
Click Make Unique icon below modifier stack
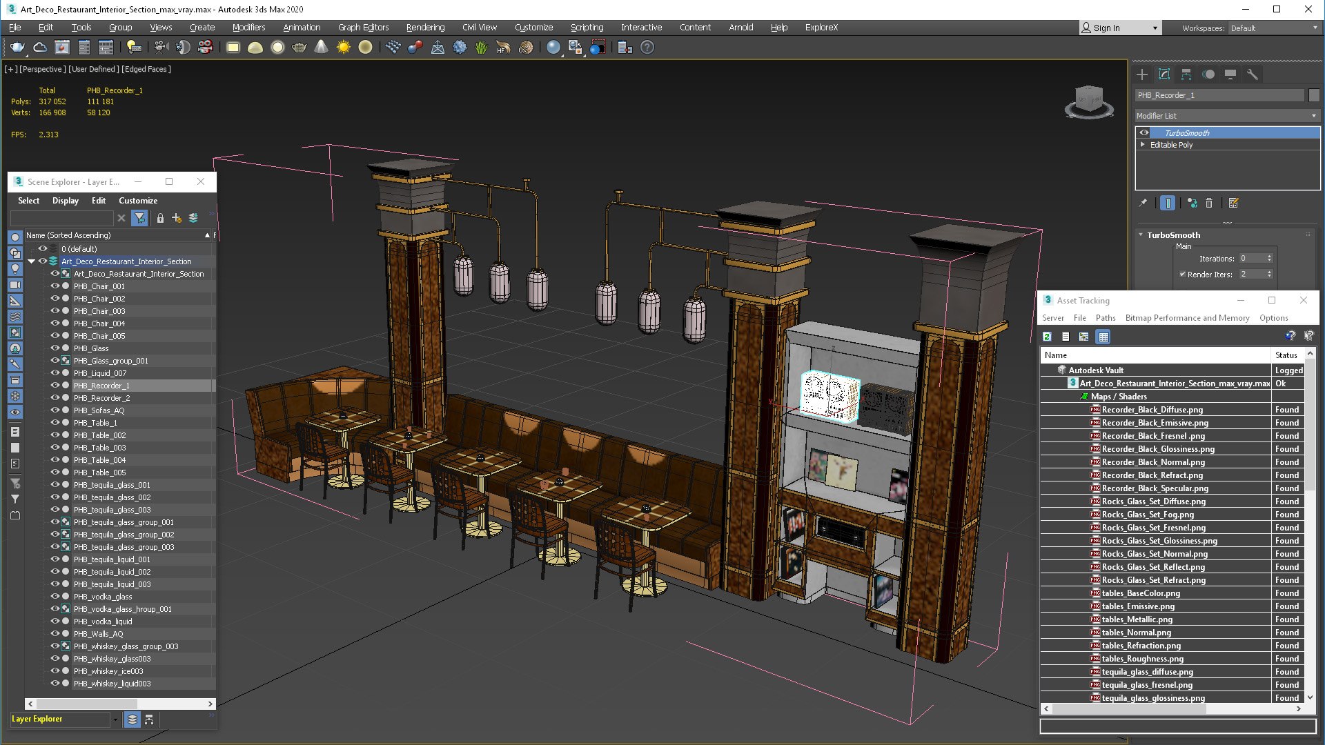(1192, 203)
